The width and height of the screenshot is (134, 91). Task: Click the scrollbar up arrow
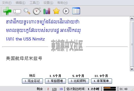(132, 19)
